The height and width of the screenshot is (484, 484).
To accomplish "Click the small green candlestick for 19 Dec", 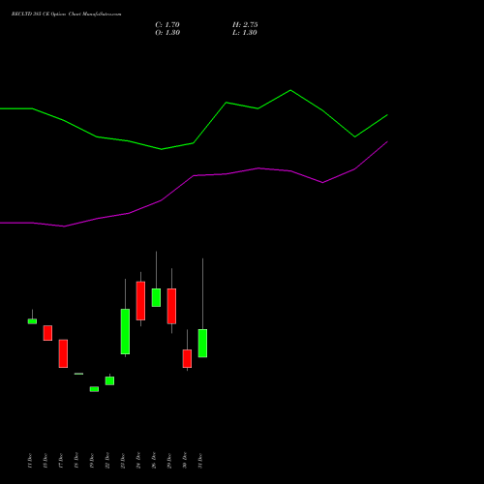I will point(94,389).
